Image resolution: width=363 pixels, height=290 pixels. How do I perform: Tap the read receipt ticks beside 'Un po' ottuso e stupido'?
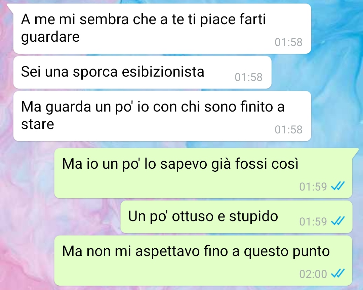(338, 221)
